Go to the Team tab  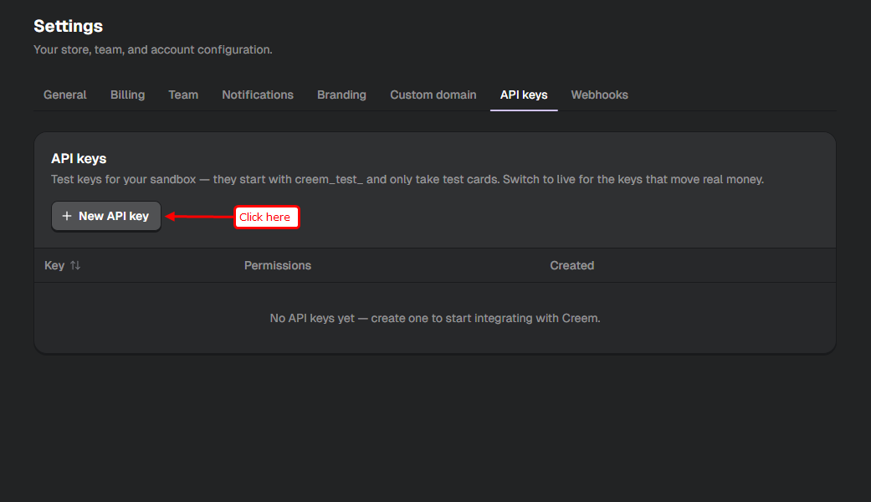point(183,95)
